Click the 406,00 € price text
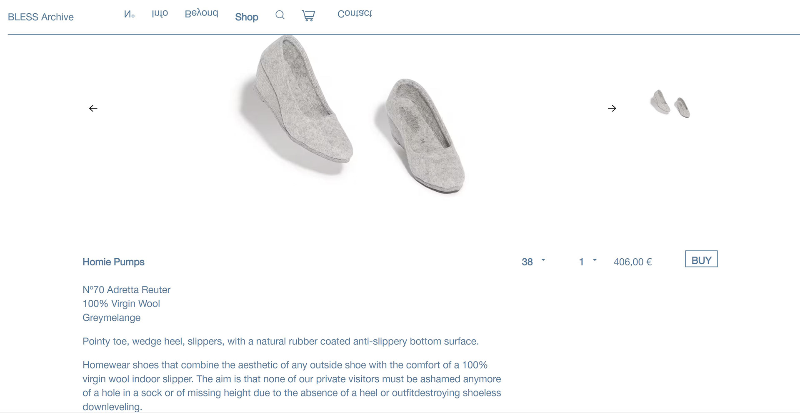The image size is (800, 413). [632, 262]
